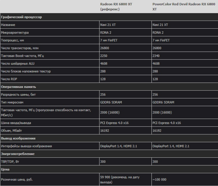Click the PowerColor boost value 2340

(x=156, y=56)
